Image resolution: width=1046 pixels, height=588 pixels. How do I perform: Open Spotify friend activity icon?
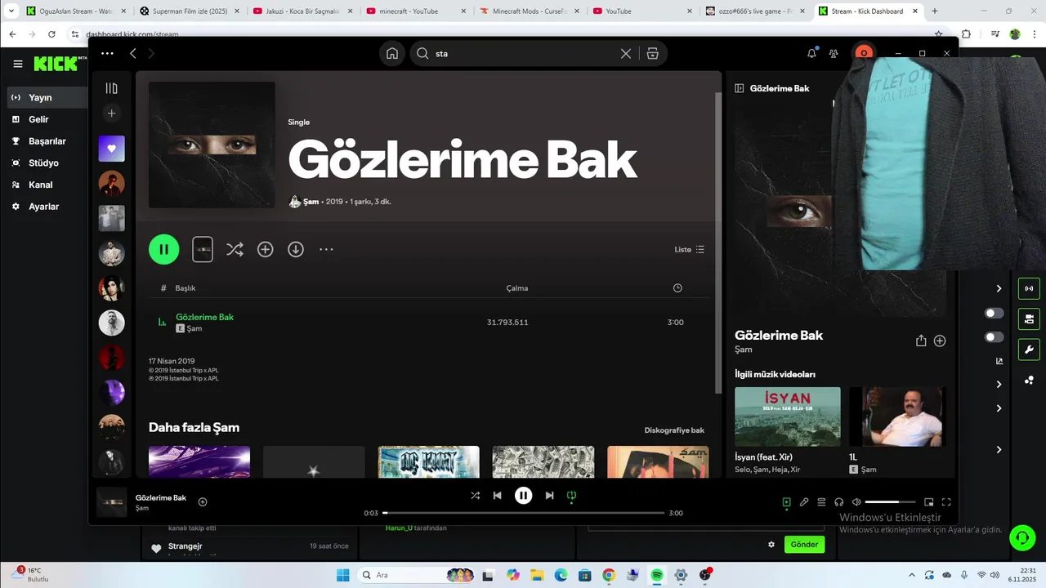click(x=834, y=53)
